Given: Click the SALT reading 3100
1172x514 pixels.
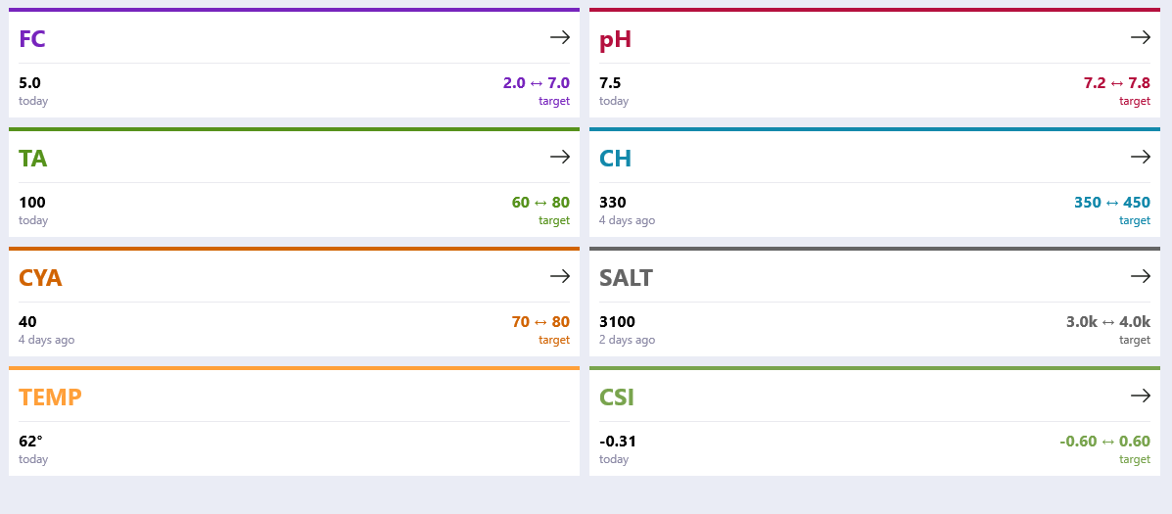Looking at the screenshot, I should (x=618, y=322).
